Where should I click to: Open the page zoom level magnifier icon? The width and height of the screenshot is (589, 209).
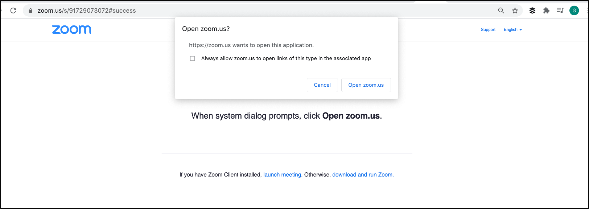[x=501, y=11]
